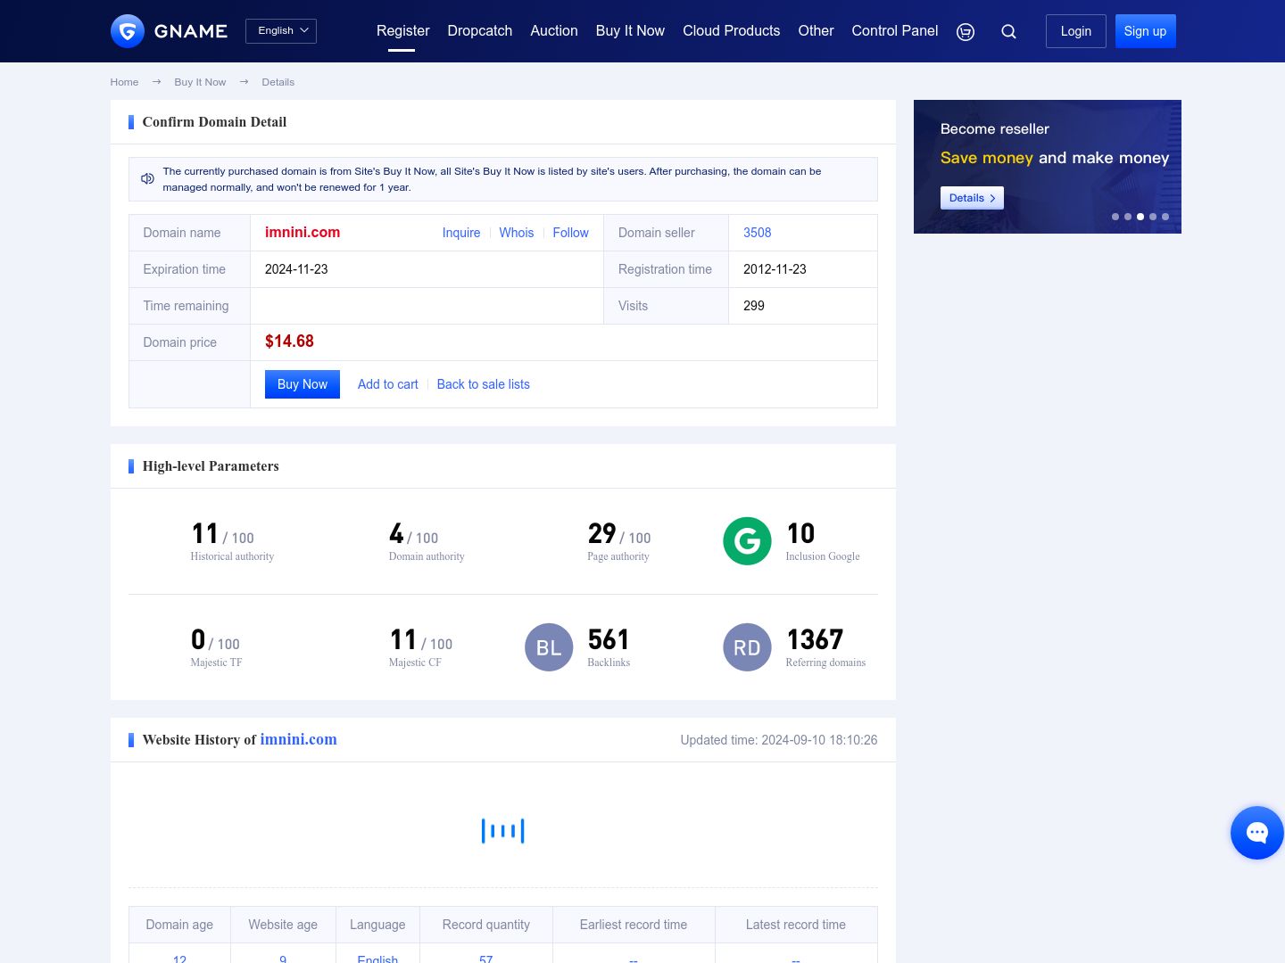Image resolution: width=1285 pixels, height=963 pixels.
Task: Click Add to cart
Action: click(387, 384)
